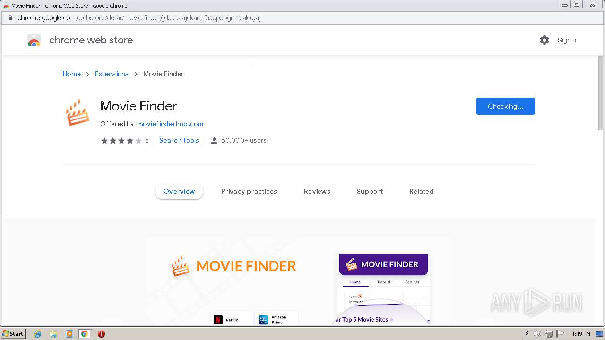
Task: Click the Movie Finder preview screenshot
Action: point(298,280)
